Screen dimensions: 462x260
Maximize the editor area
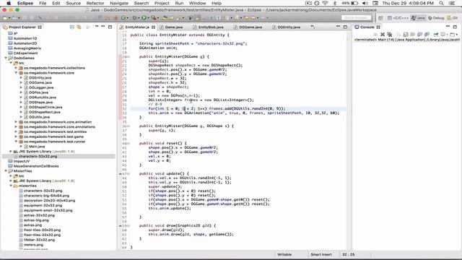[345, 27]
